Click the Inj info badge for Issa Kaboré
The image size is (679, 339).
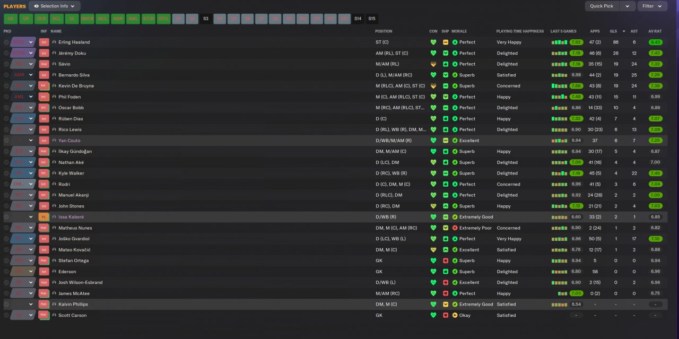pos(44,217)
